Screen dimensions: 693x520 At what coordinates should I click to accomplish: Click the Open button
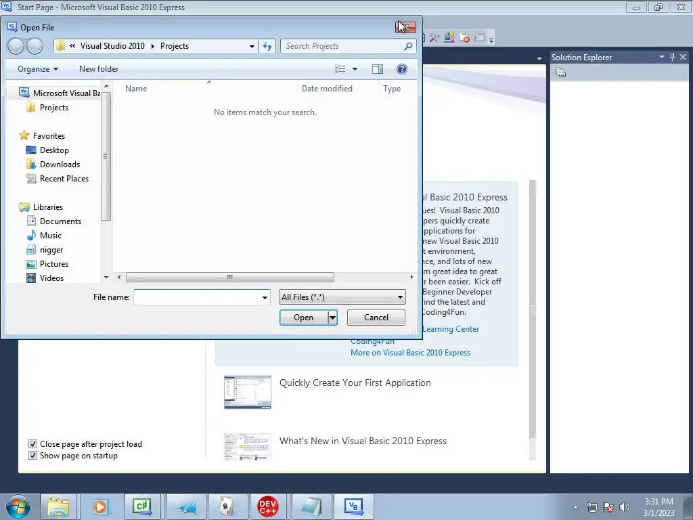pos(304,318)
